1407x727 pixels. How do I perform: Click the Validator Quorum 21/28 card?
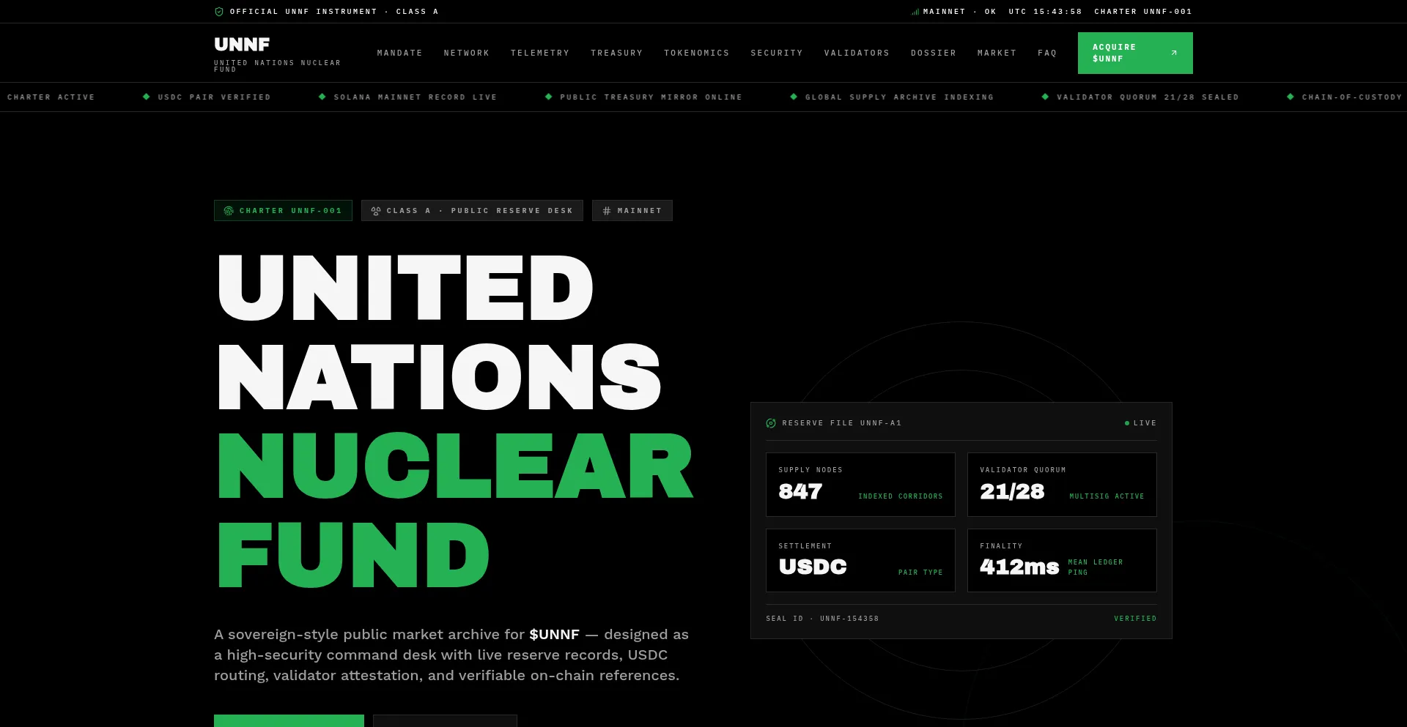click(1062, 485)
